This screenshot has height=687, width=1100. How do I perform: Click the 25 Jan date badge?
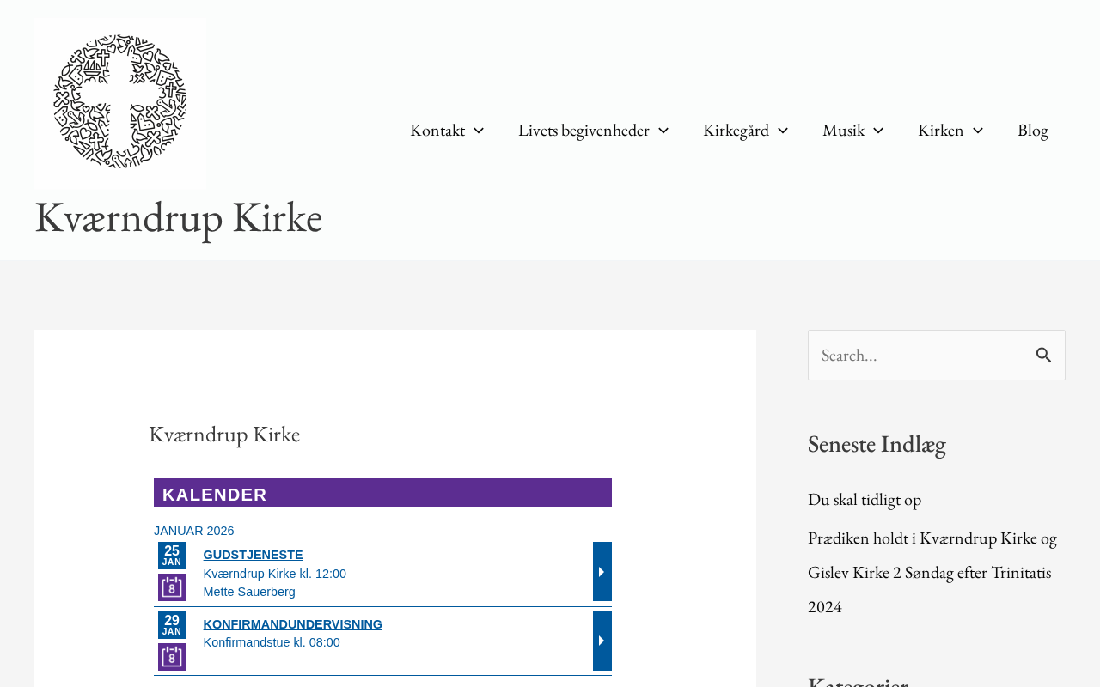[x=172, y=556]
